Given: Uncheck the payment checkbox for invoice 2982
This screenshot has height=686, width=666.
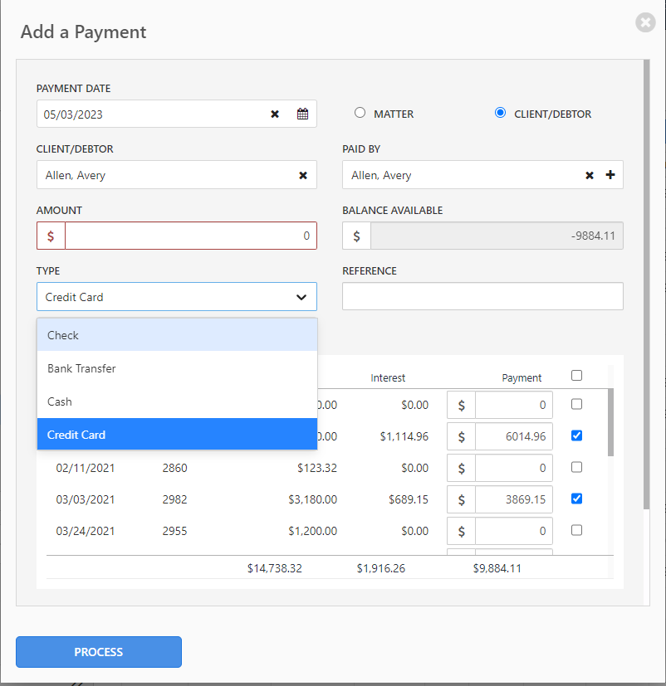Looking at the screenshot, I should click(576, 499).
